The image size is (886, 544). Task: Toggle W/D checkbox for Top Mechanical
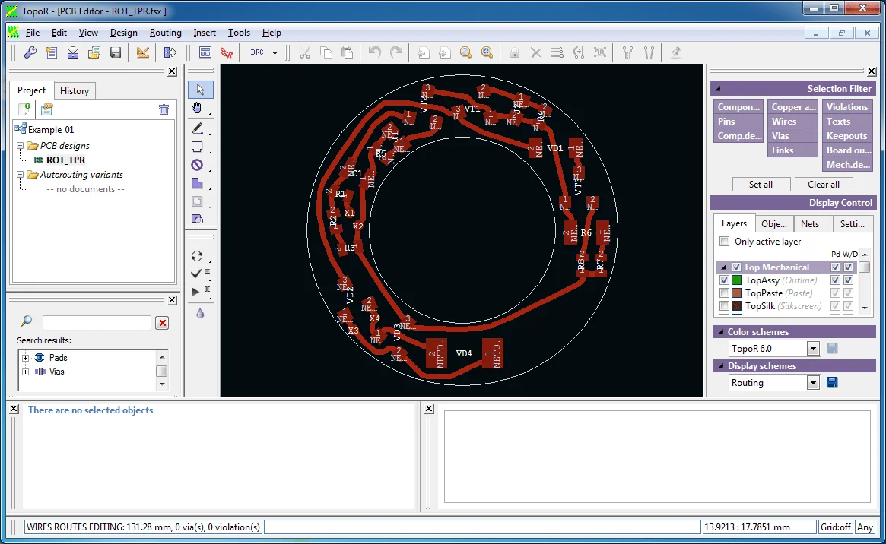[848, 267]
